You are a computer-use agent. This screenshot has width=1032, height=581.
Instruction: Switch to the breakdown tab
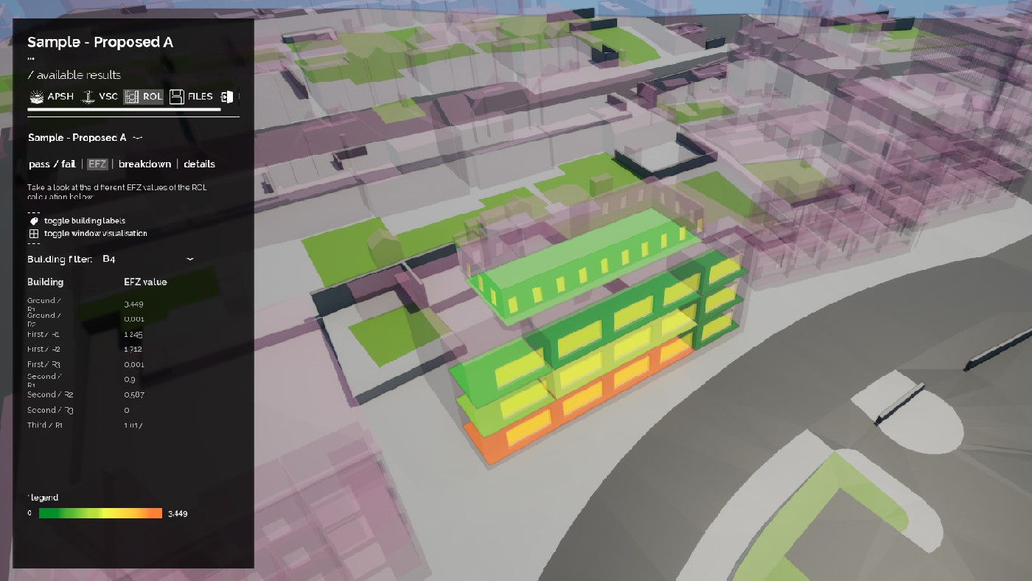(144, 164)
